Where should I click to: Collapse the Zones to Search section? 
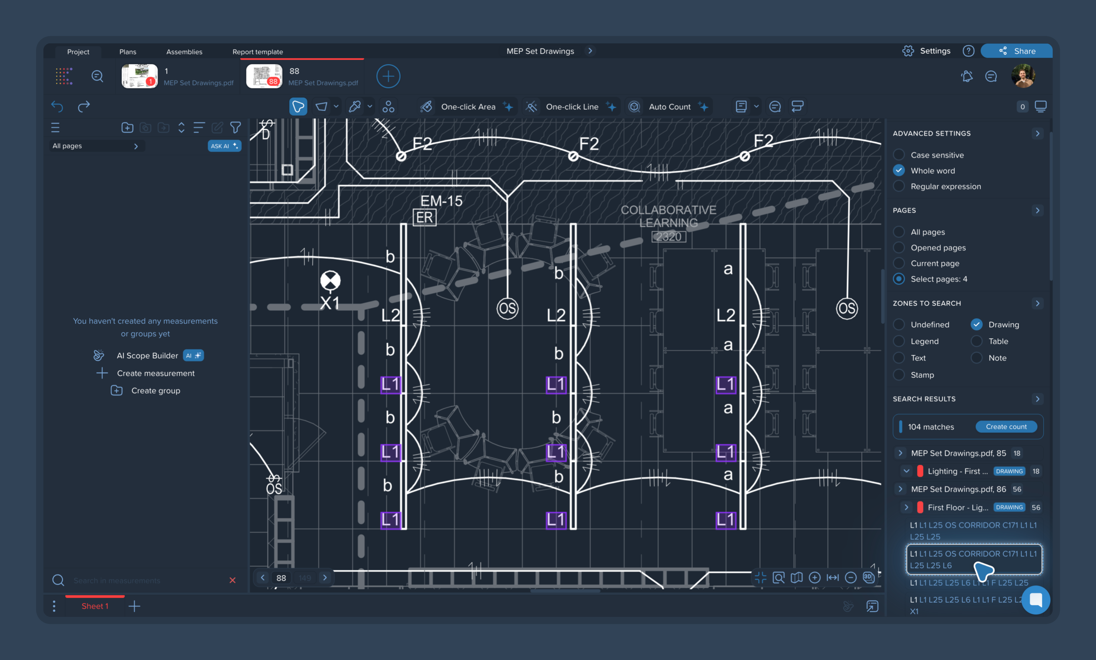[x=1037, y=303]
